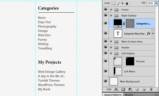This screenshot has height=96, width=159.
Task: Click the Footer folder icon
Action: (116, 10)
